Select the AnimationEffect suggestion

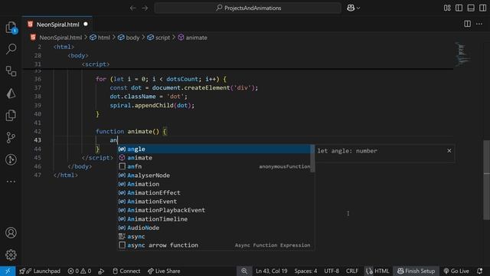(216, 192)
